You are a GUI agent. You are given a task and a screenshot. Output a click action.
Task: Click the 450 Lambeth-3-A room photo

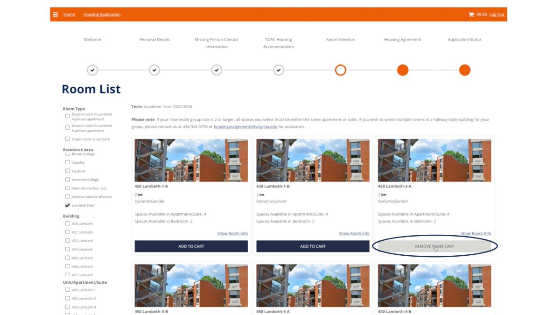434,160
